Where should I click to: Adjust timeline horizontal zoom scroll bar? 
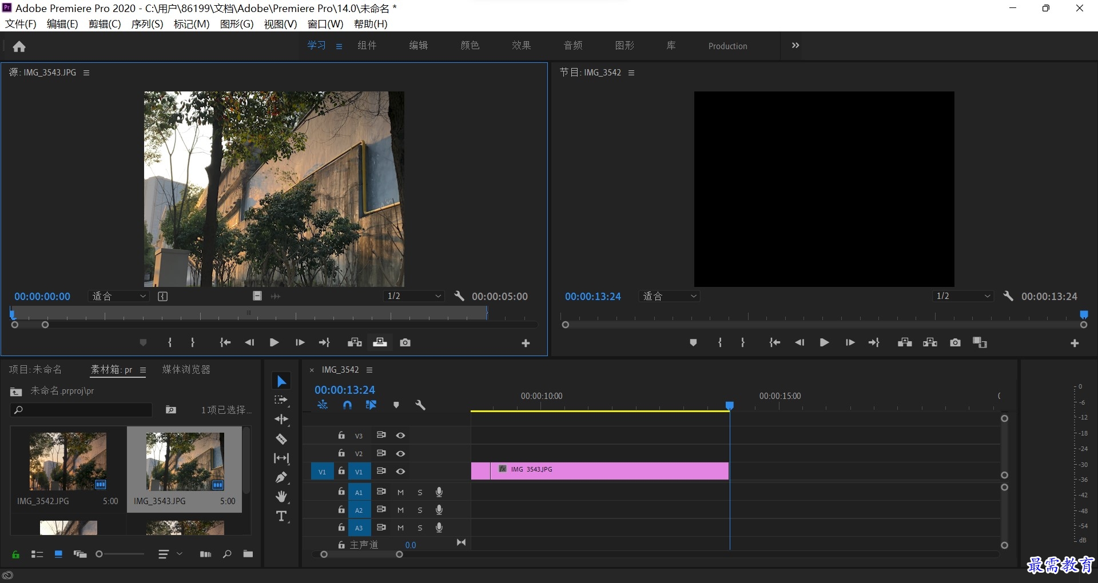tap(361, 554)
